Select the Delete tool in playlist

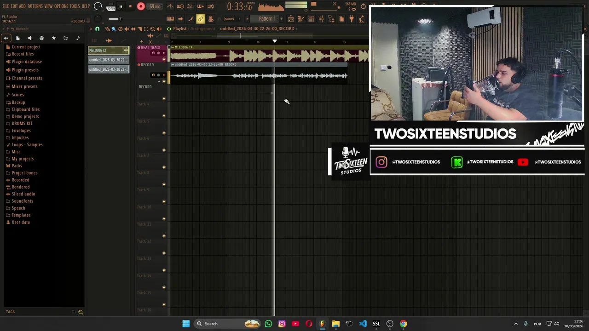(x=120, y=29)
